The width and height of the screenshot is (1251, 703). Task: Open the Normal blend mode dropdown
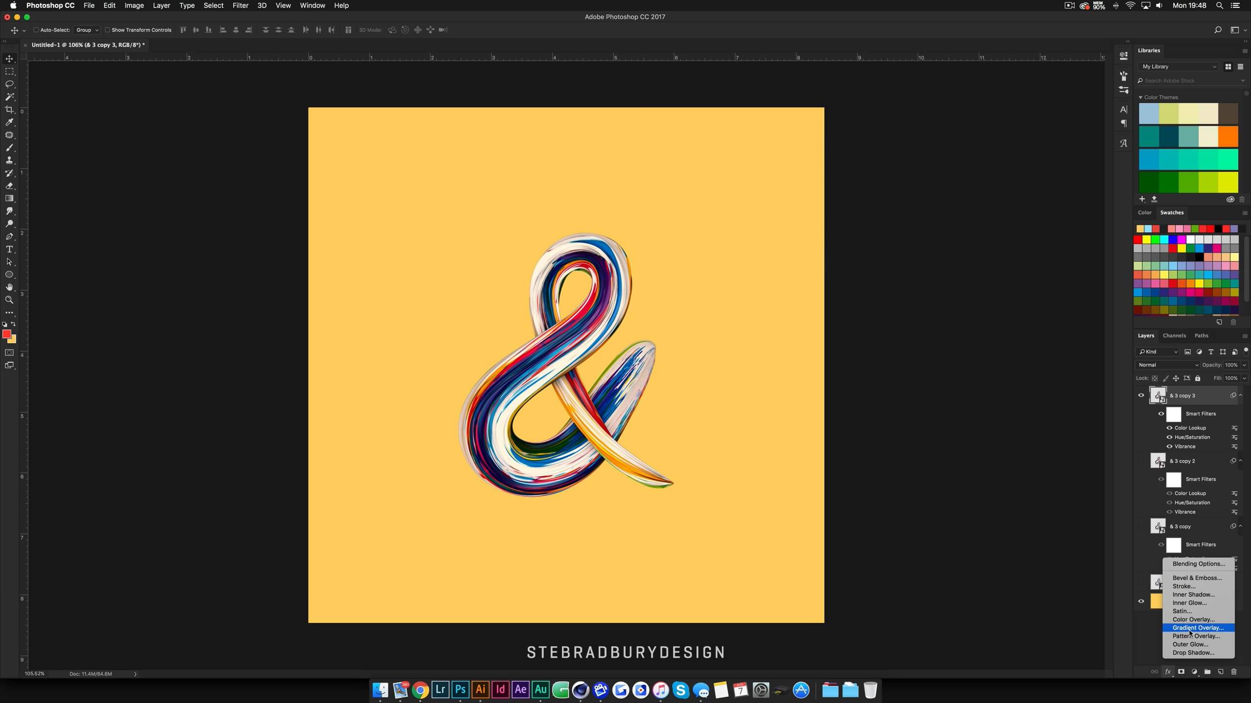click(1167, 365)
